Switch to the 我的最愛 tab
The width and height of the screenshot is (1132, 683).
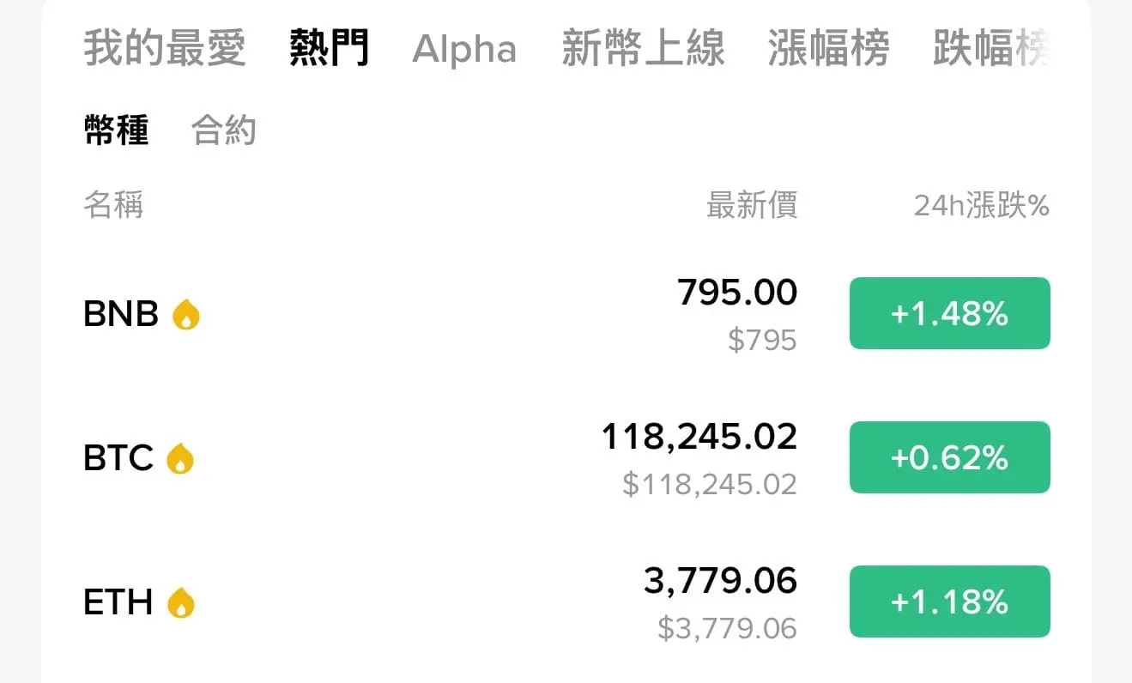[x=165, y=48]
